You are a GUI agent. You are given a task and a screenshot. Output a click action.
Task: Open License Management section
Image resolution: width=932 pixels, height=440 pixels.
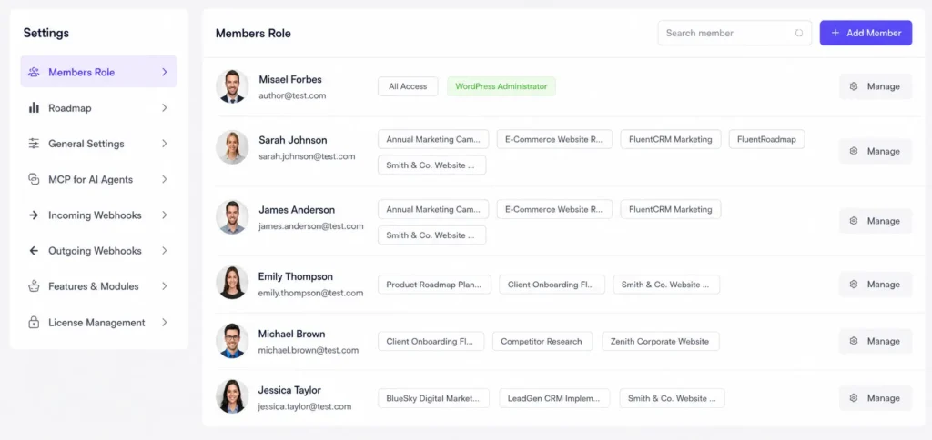point(98,323)
